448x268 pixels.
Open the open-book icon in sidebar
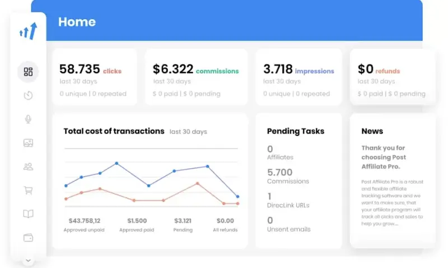28,214
